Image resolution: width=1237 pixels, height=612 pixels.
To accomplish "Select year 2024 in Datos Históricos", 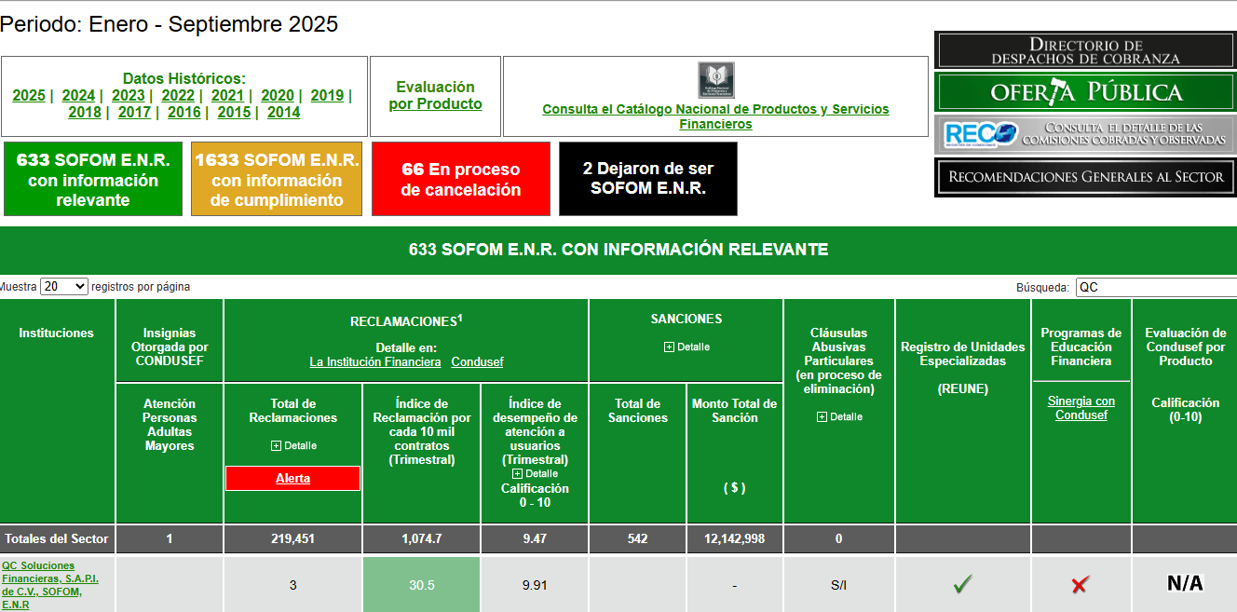I will tap(78, 95).
